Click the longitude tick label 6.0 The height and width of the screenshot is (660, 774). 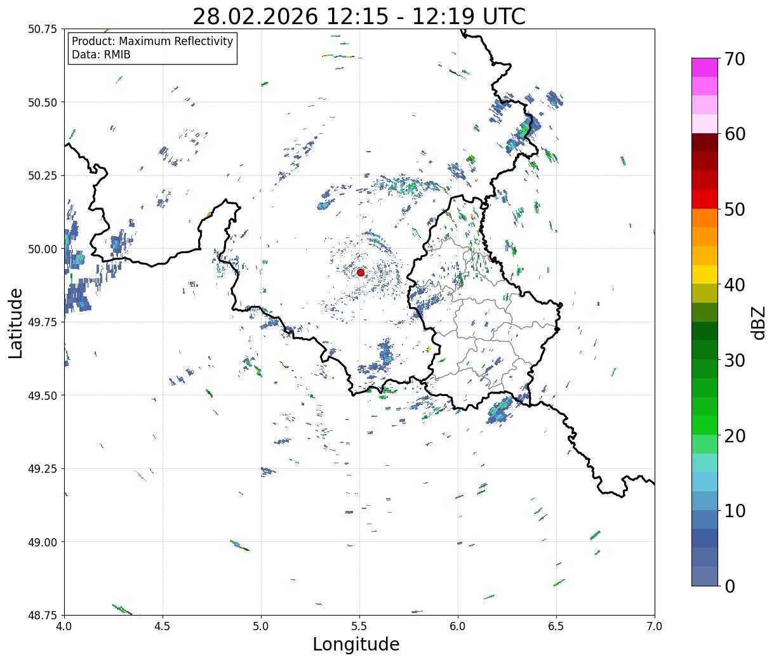coord(458,626)
